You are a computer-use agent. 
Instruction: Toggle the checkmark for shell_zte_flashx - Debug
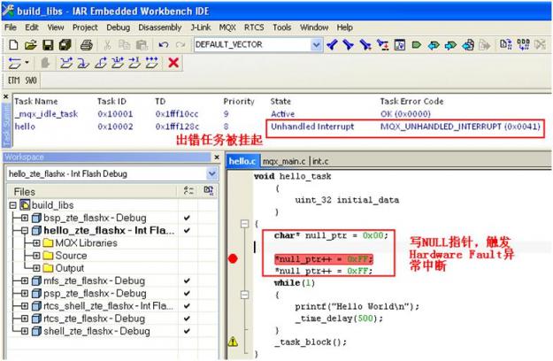[187, 331]
